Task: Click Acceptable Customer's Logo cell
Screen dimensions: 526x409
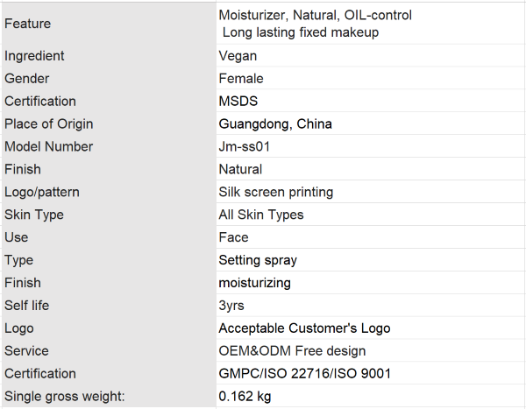Action: click(371, 328)
